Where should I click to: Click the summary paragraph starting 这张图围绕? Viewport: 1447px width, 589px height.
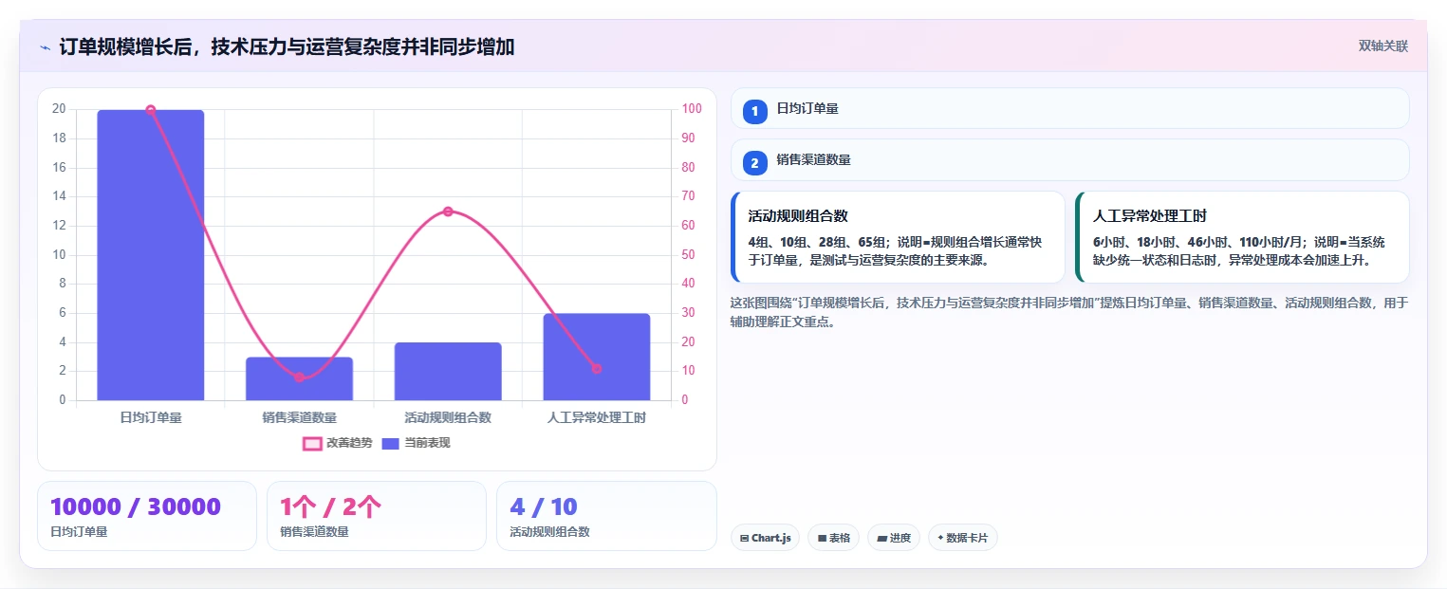point(1069,312)
